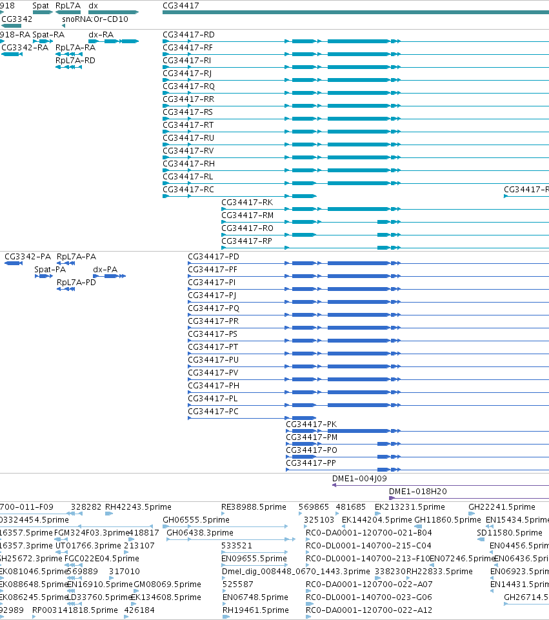Select EST RH42243.5prime

(x=138, y=507)
